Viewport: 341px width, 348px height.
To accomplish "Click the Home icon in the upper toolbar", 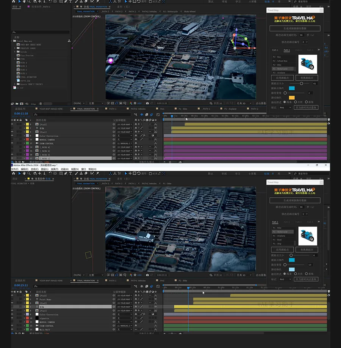I will tap(14, 2).
